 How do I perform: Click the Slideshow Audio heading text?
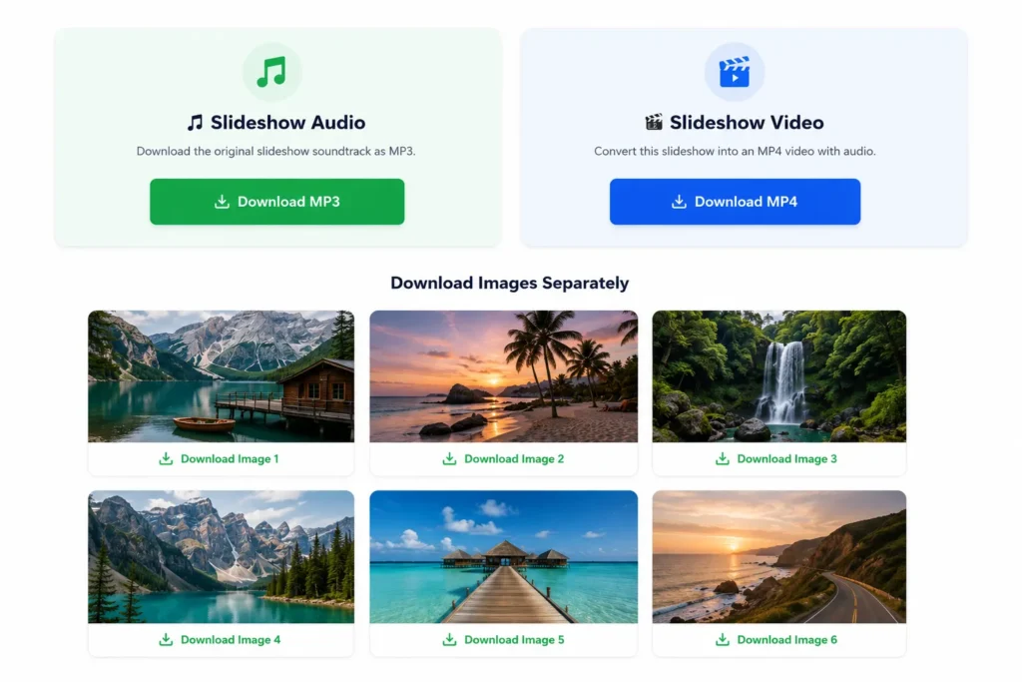287,123
